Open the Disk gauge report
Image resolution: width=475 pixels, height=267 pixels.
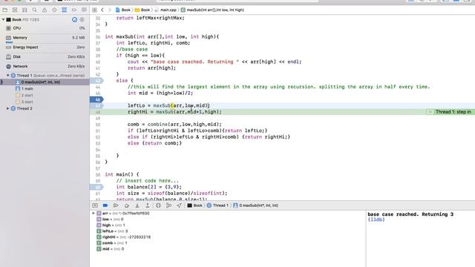click(x=45, y=56)
